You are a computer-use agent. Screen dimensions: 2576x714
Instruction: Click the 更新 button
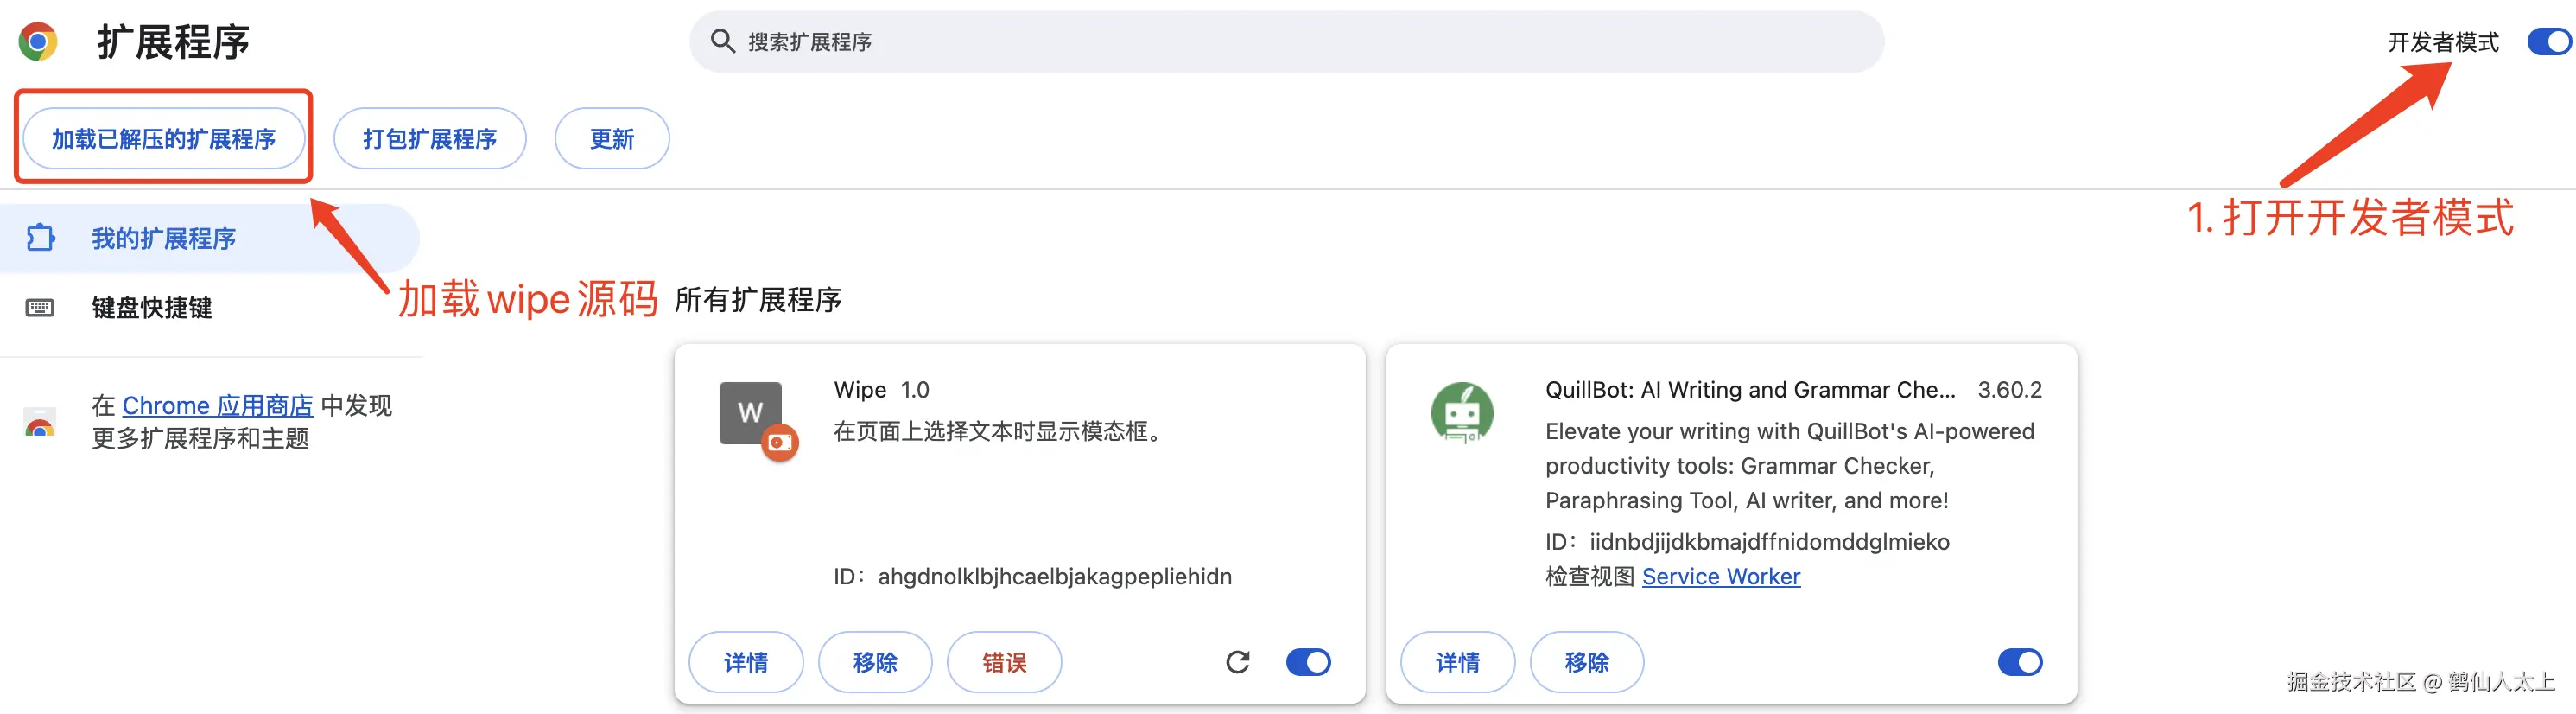(x=612, y=139)
